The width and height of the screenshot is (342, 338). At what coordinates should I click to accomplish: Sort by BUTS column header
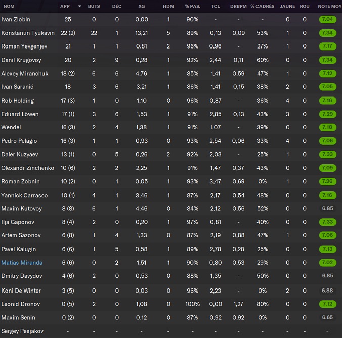(94, 6)
